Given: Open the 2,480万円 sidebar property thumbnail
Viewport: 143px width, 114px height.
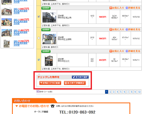Looking at the screenshot, I should (7, 33).
